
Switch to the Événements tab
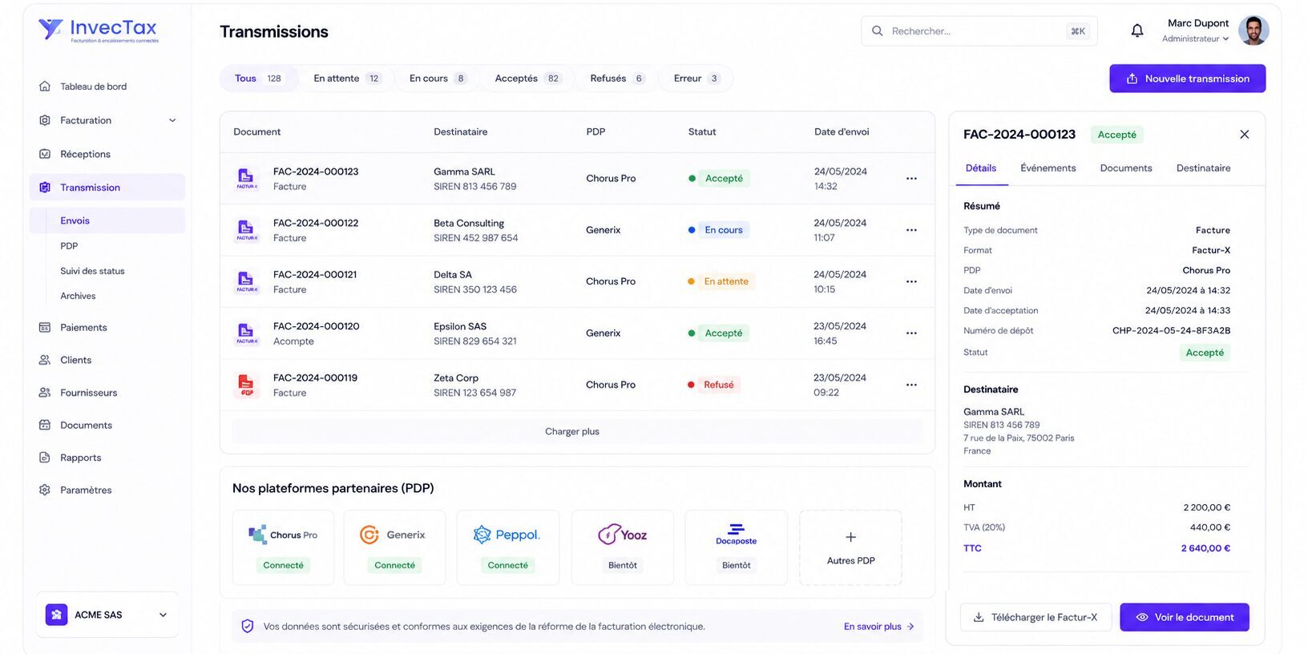point(1048,168)
